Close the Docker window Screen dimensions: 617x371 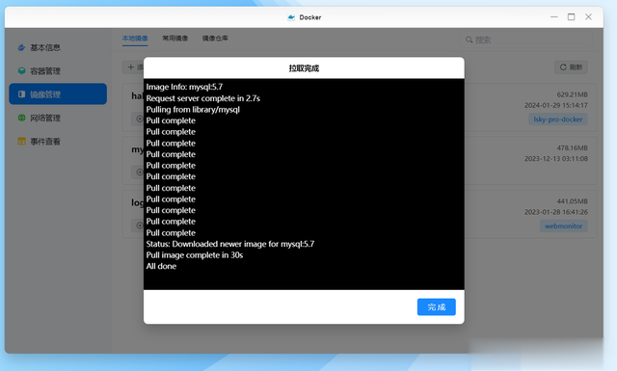point(588,17)
